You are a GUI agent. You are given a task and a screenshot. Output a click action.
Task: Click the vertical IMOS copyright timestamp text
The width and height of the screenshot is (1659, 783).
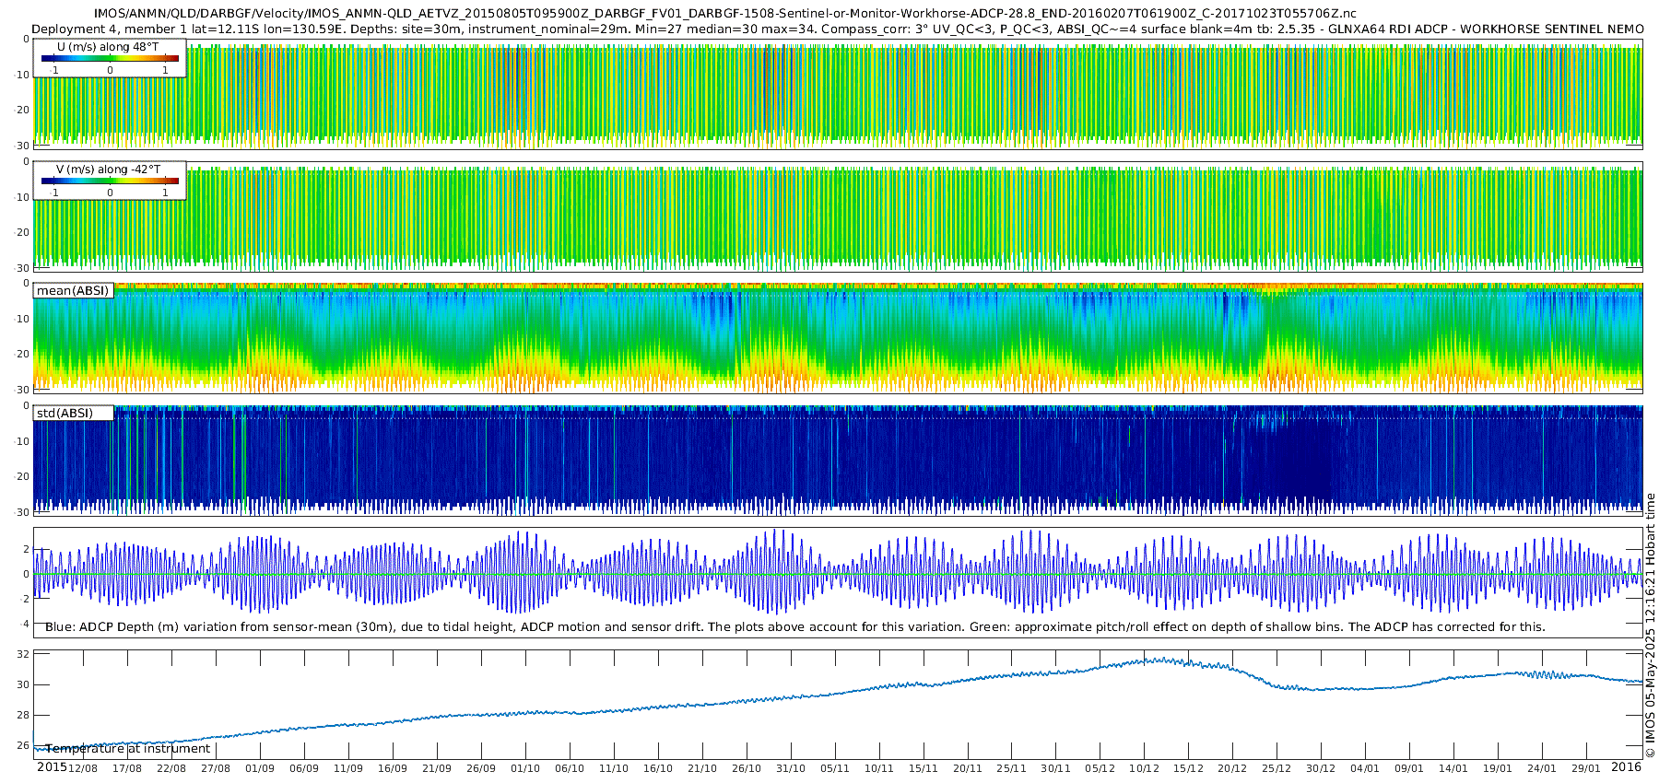coord(1650,625)
